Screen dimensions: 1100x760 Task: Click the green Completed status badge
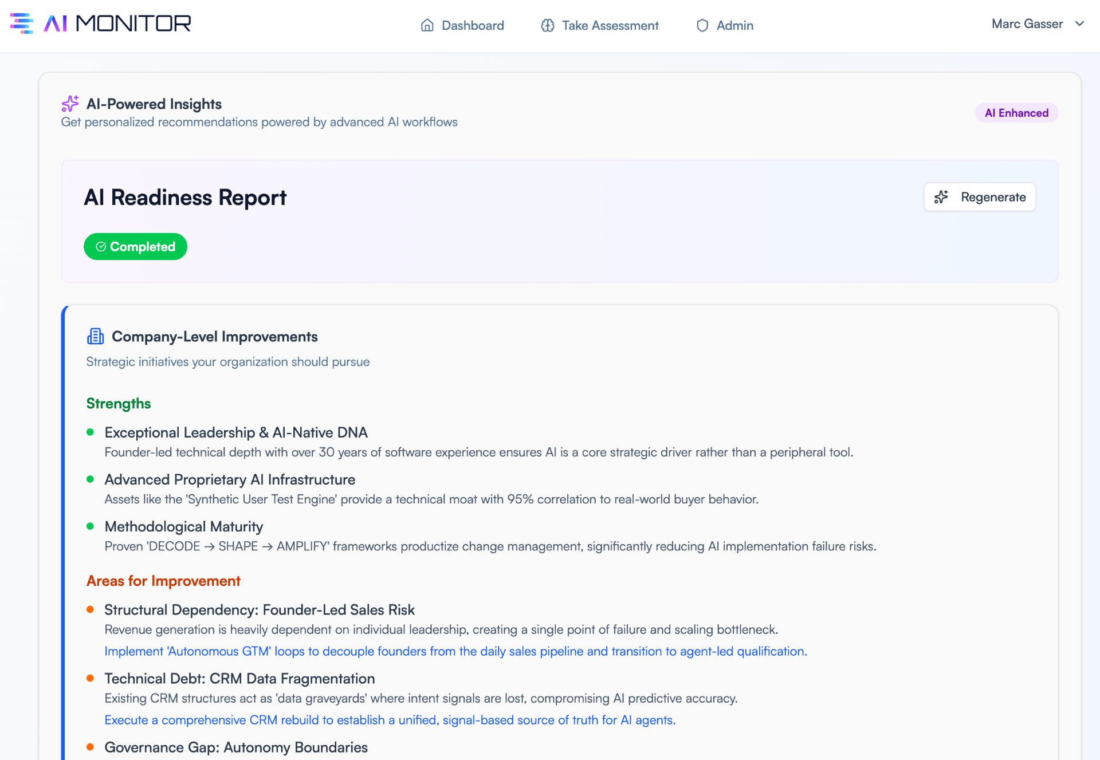coord(135,247)
